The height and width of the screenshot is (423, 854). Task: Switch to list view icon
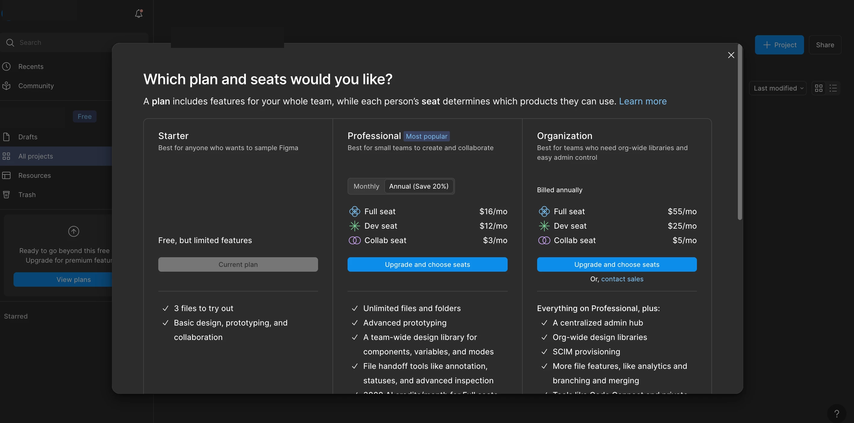click(x=833, y=88)
